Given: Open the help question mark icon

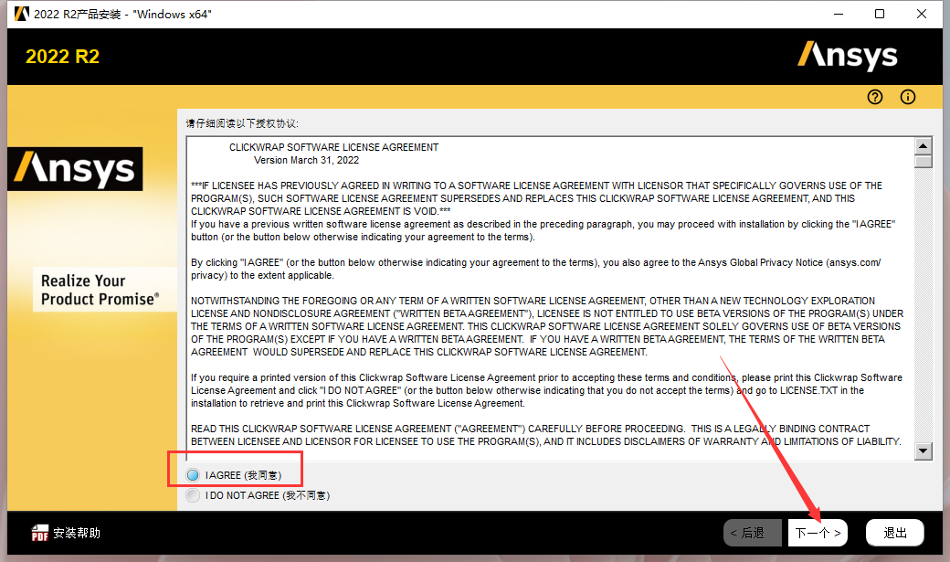Looking at the screenshot, I should click(x=875, y=97).
